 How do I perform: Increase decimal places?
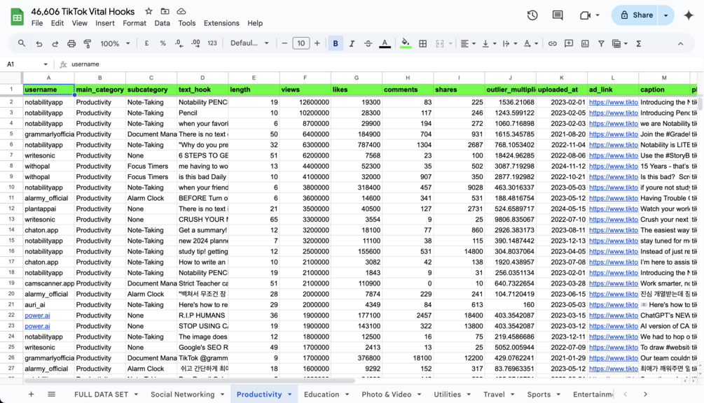(x=195, y=43)
